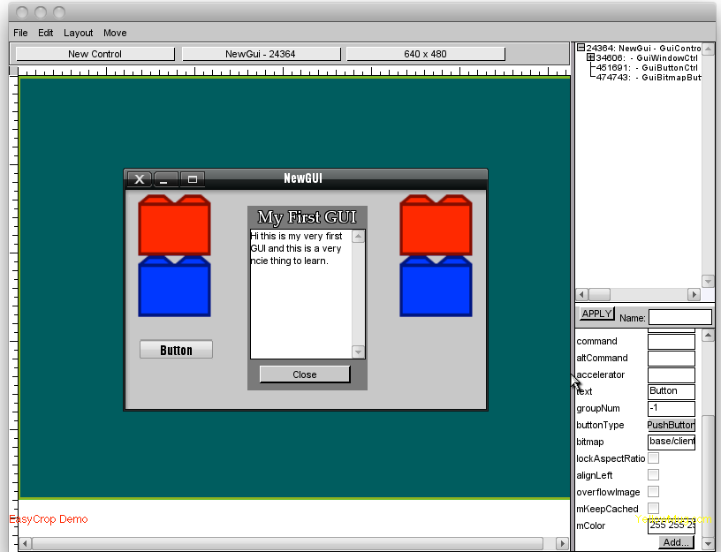Viewport: 721px width, 552px height.
Task: Enable the lockAspectRatio checkbox
Action: (x=653, y=458)
